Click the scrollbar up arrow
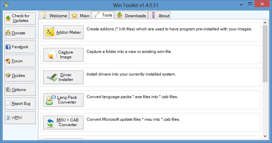The height and width of the screenshot is (143, 272). point(265,25)
